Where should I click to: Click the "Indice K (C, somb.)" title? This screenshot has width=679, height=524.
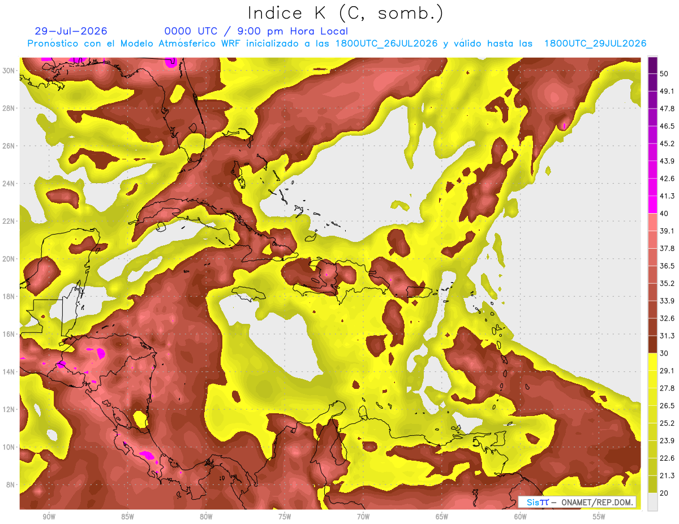click(345, 13)
